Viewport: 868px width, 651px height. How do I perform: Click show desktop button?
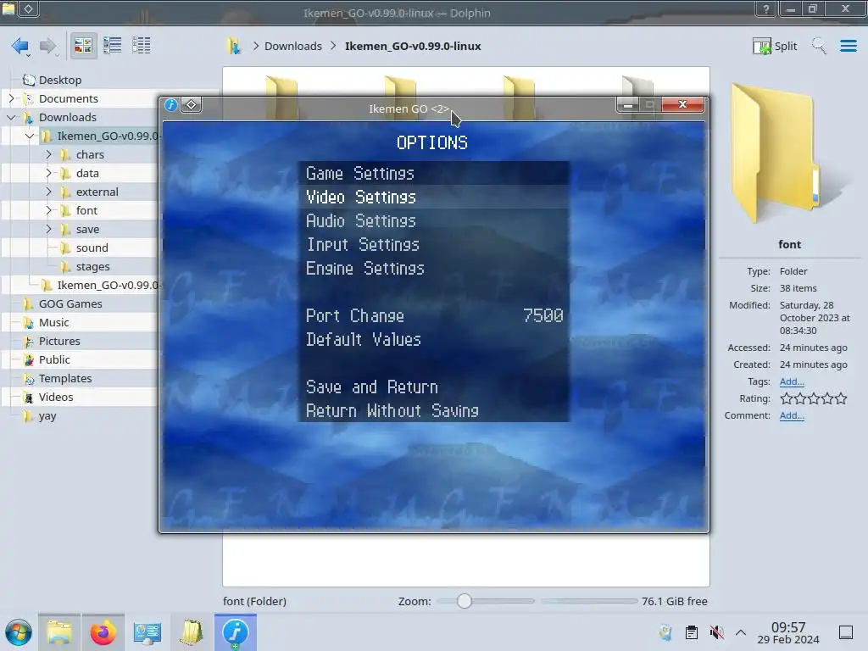point(846,632)
